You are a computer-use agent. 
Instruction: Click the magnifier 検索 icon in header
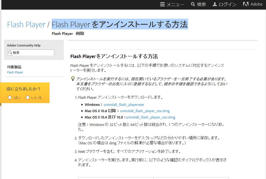tap(193, 4)
